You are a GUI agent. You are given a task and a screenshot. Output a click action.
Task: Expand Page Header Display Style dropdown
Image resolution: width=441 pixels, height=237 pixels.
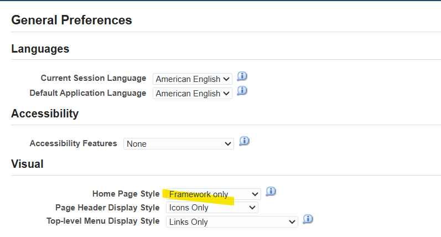(x=212, y=208)
